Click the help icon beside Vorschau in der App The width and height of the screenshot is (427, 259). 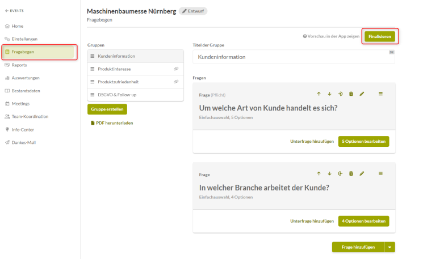pyautogui.click(x=305, y=36)
